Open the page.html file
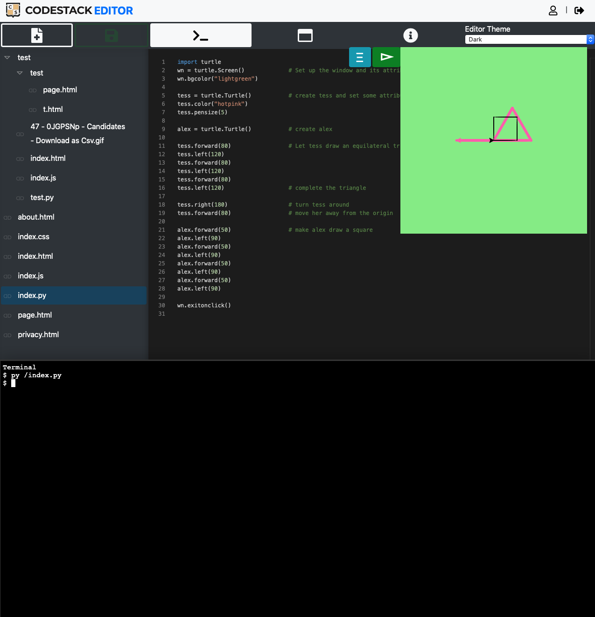The width and height of the screenshot is (595, 617). point(60,90)
